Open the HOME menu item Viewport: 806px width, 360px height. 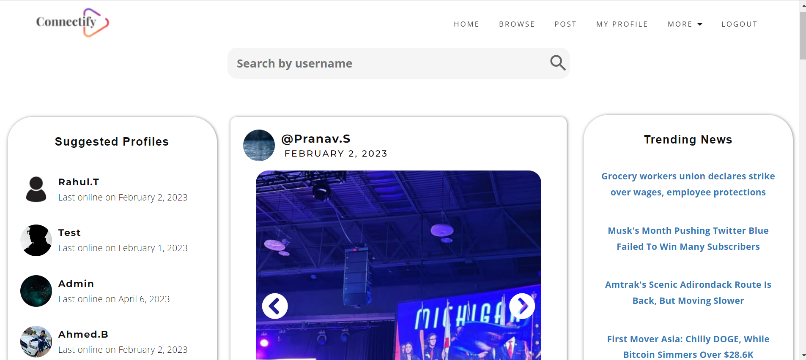[466, 24]
